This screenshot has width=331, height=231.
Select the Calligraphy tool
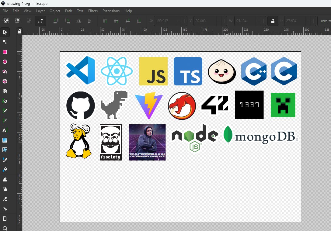[5, 120]
